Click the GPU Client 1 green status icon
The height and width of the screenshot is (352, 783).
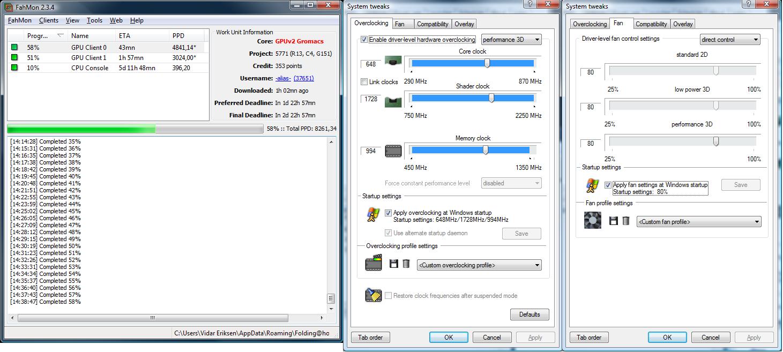point(14,58)
